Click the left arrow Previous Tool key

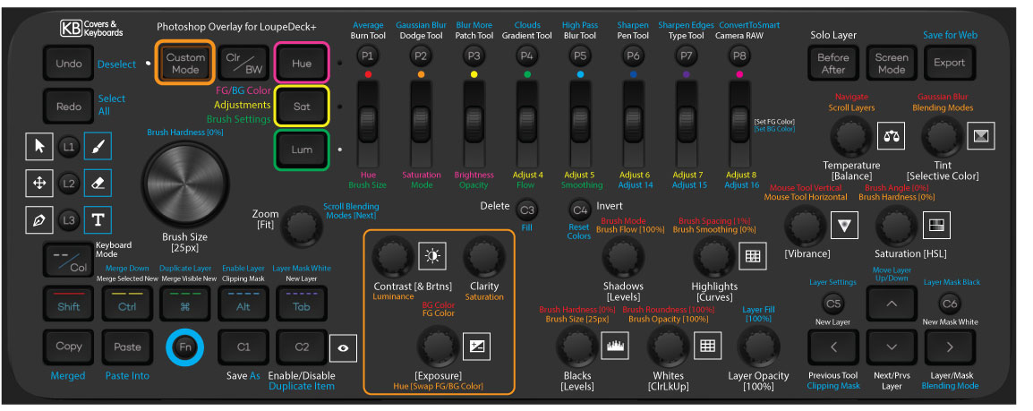[x=833, y=347]
